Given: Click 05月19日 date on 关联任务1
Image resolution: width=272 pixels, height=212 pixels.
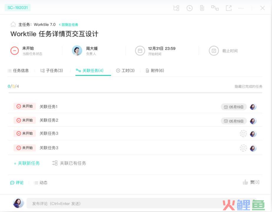Looking at the screenshot, I should coord(234,107).
